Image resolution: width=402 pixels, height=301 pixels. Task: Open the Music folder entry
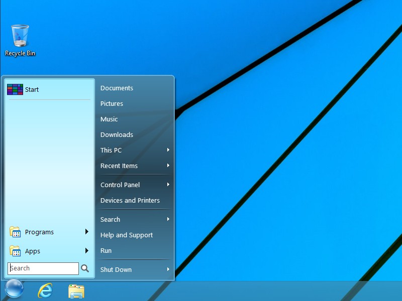(x=109, y=119)
